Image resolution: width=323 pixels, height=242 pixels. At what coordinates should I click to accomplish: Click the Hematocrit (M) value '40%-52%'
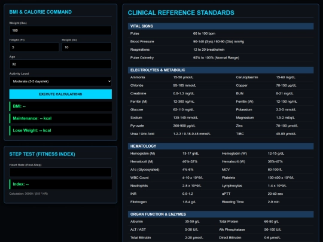[x=190, y=161]
